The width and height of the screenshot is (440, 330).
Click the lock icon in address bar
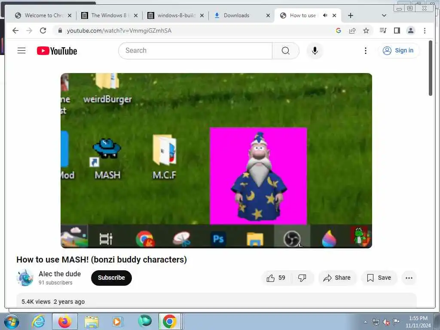(60, 31)
